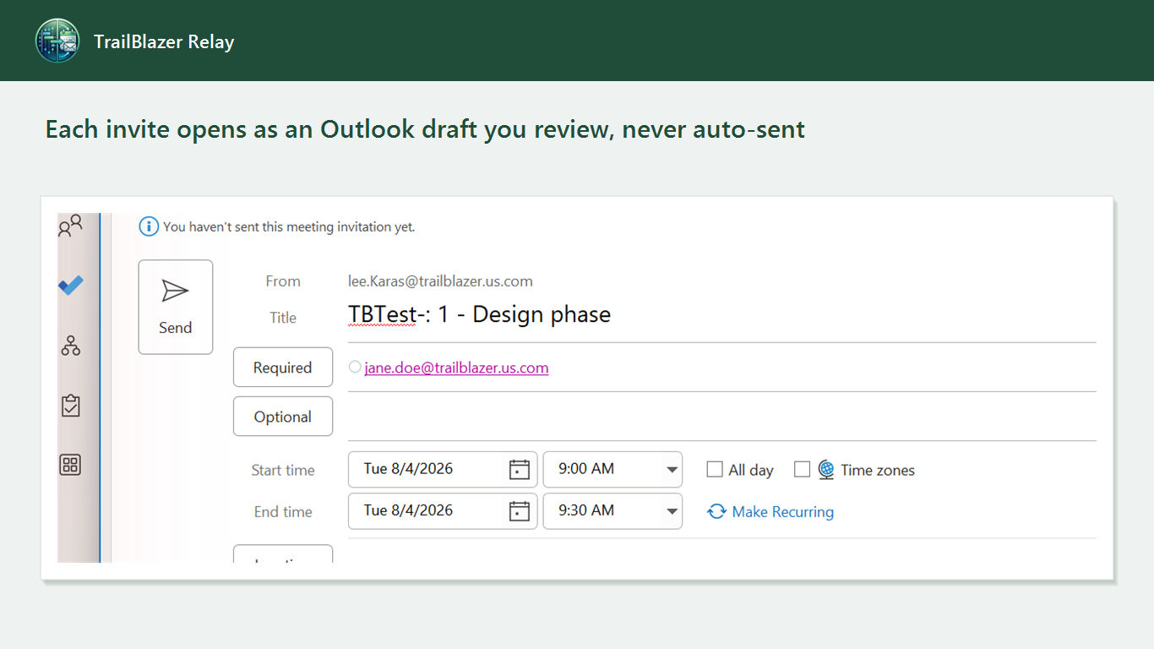Click presence circle next to jane.doe
Screen dimensions: 1154x649
tap(355, 367)
